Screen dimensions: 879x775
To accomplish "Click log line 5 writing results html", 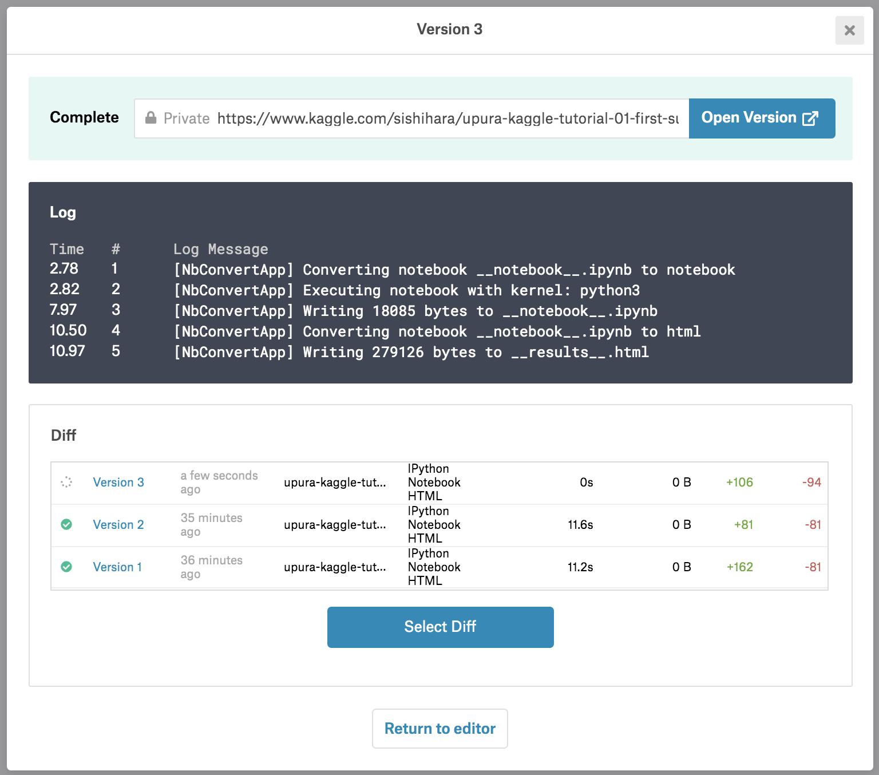I will (x=411, y=352).
